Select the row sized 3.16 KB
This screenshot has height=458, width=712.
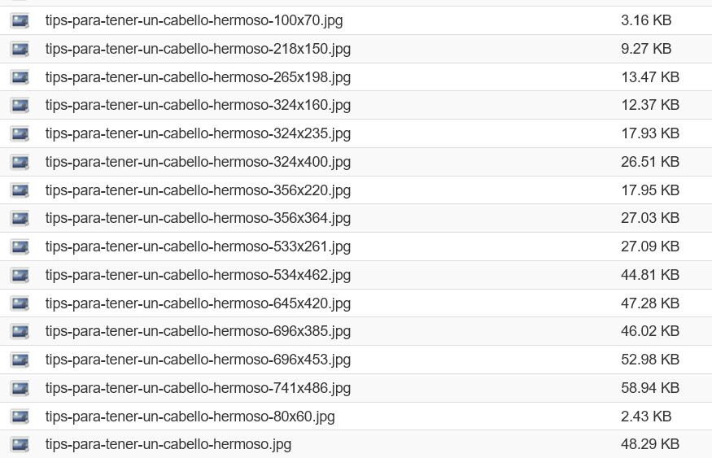(x=356, y=20)
